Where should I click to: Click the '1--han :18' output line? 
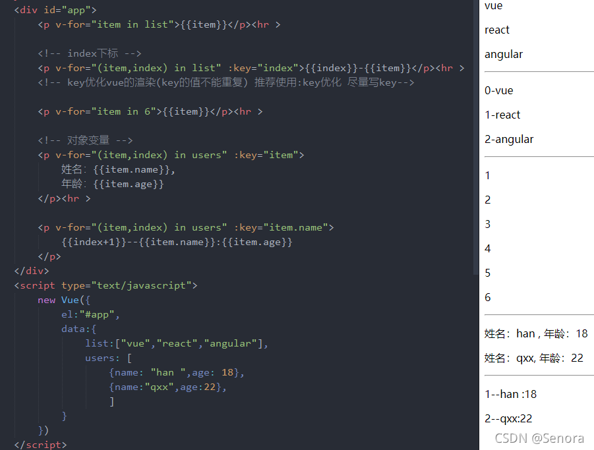point(511,395)
